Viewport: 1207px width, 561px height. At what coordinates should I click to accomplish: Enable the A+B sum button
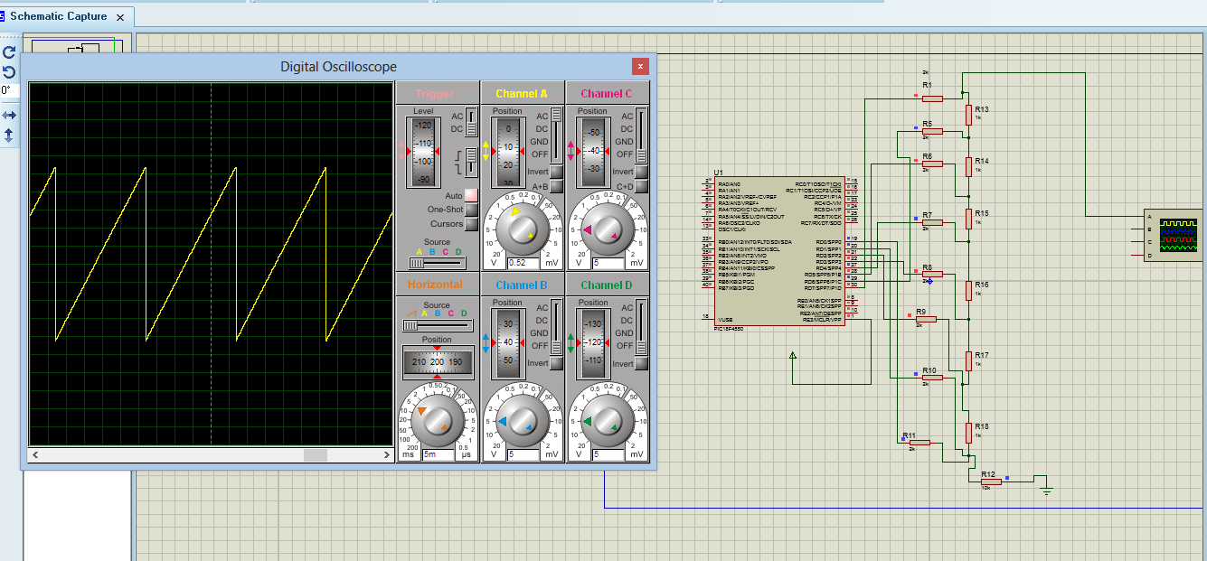tap(556, 187)
